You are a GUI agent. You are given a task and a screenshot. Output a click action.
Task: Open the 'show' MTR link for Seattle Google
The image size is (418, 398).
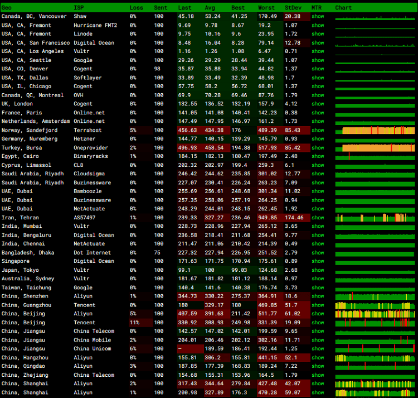[318, 60]
